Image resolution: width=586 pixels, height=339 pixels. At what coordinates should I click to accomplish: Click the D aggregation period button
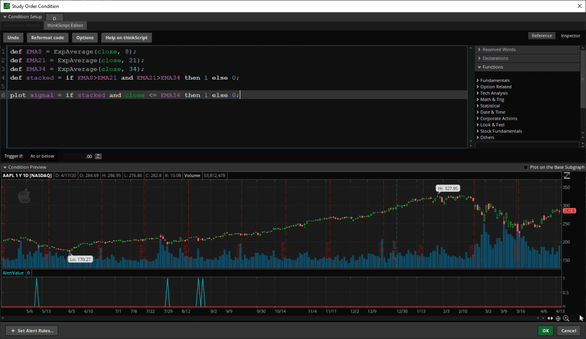[54, 18]
